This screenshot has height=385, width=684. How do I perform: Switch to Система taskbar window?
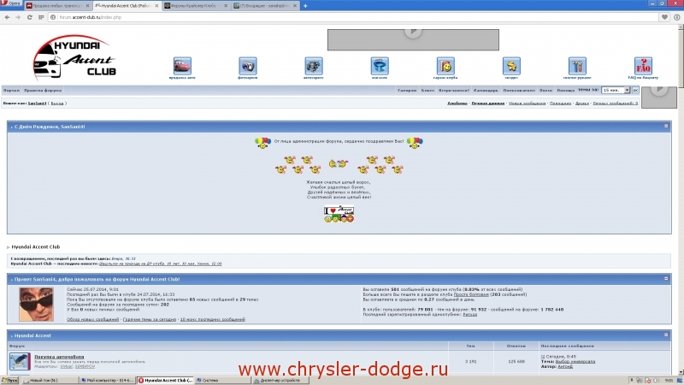[221, 381]
